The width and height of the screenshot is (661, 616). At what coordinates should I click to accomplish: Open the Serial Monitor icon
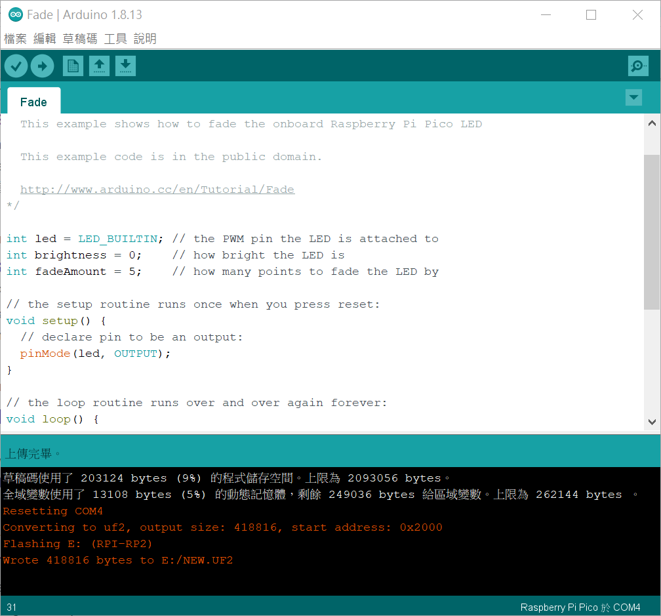point(637,66)
